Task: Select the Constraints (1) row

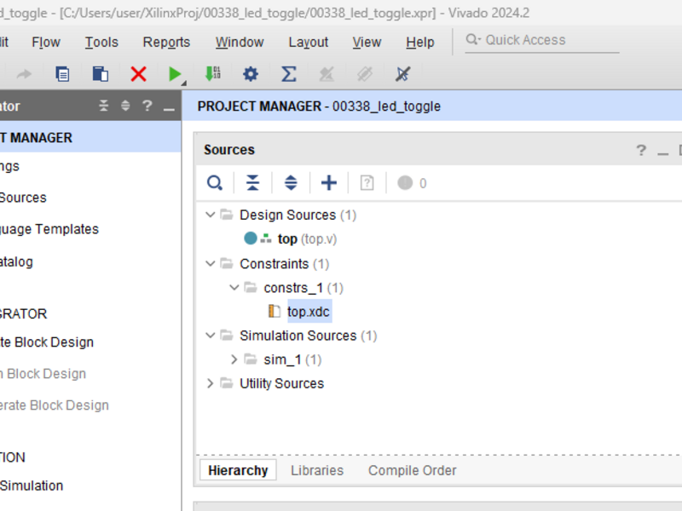Action: pyautogui.click(x=285, y=264)
